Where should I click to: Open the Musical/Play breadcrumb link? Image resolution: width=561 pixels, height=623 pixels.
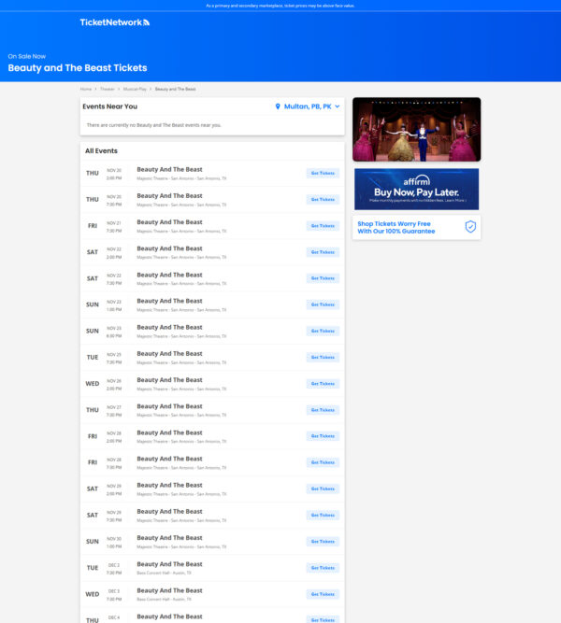135,89
